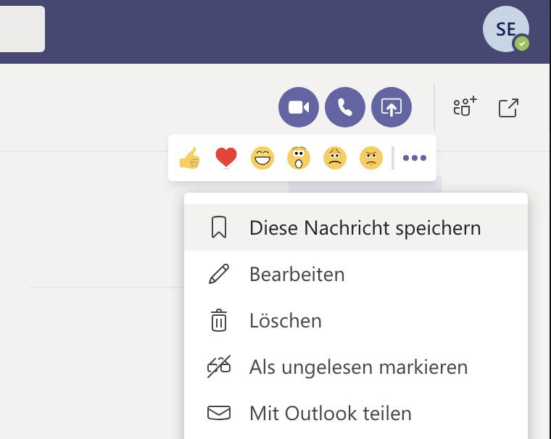Image resolution: width=551 pixels, height=439 pixels.
Task: Add people to the chat
Action: [465, 106]
